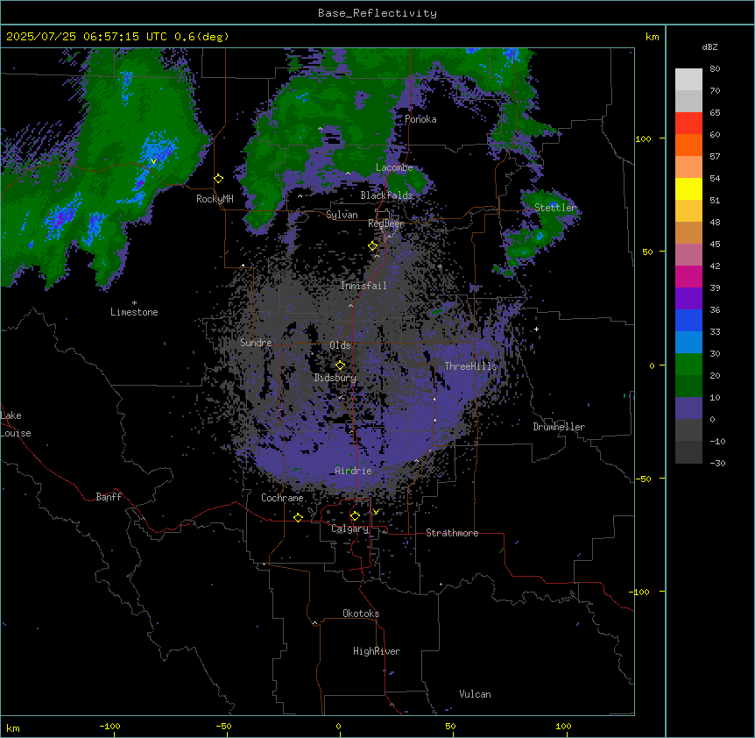The image size is (755, 738).
Task: Click the Airdrie city label
Action: click(354, 471)
